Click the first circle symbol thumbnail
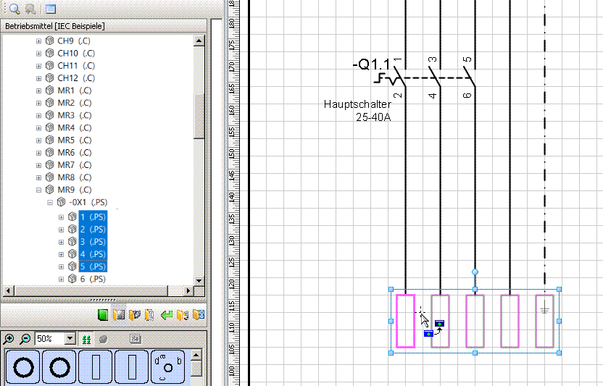 point(23,367)
